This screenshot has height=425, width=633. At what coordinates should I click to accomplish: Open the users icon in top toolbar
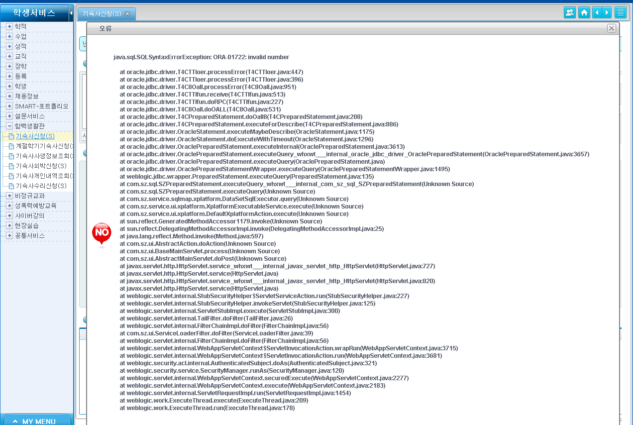tap(570, 12)
